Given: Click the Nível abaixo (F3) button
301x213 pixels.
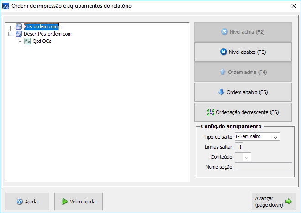Looking at the screenshot, I should pyautogui.click(x=243, y=52).
